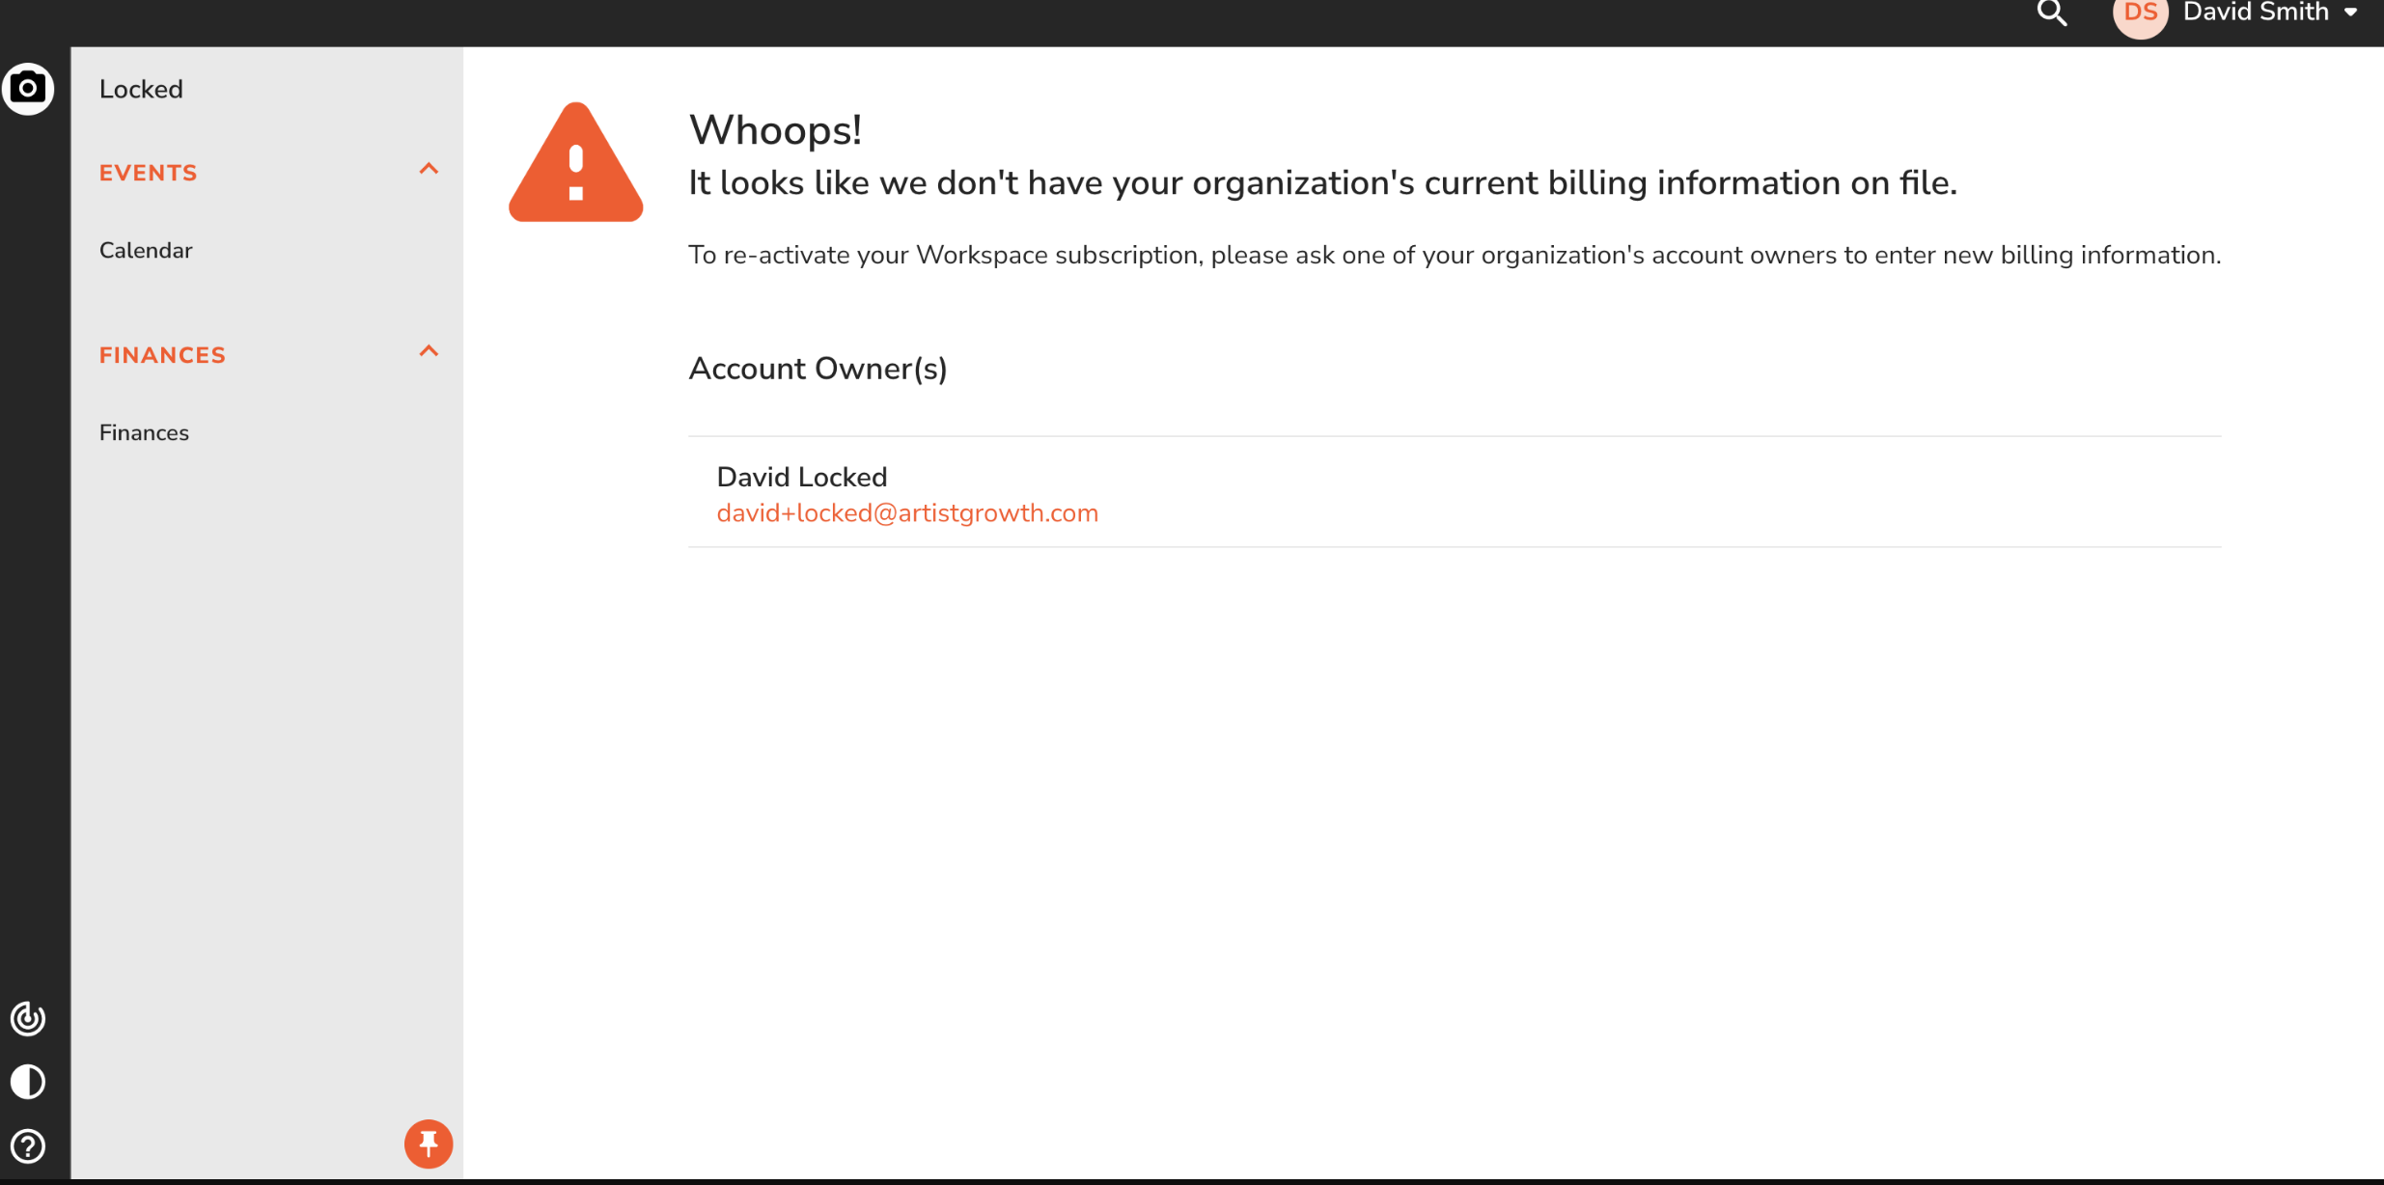Image resolution: width=2384 pixels, height=1185 pixels.
Task: Open the help question mark icon
Action: click(28, 1146)
